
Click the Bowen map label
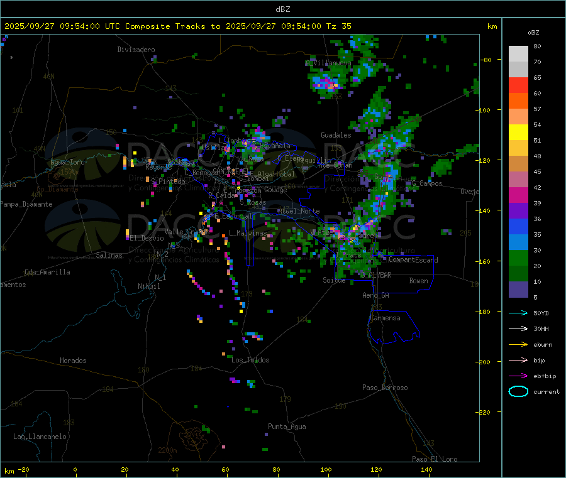tap(418, 281)
